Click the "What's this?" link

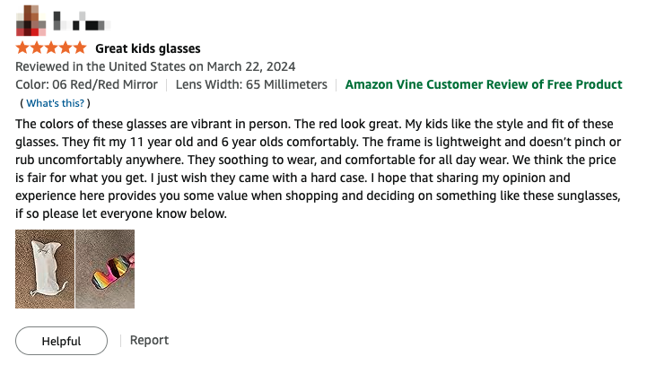click(x=55, y=103)
